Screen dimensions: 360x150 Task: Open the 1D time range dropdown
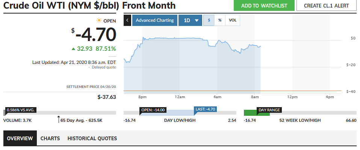click(x=190, y=20)
